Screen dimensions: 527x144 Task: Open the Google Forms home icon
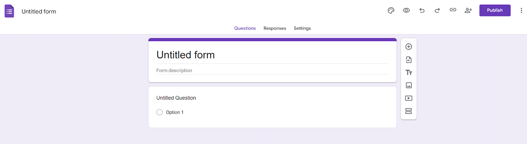[9, 11]
